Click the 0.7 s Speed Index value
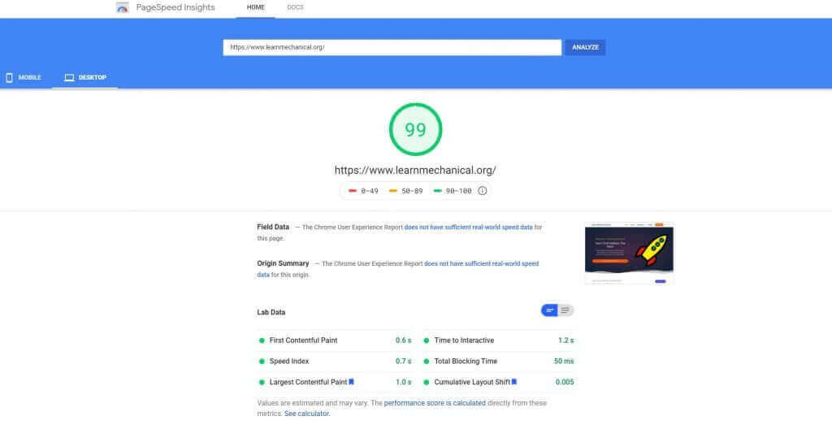 pos(403,362)
